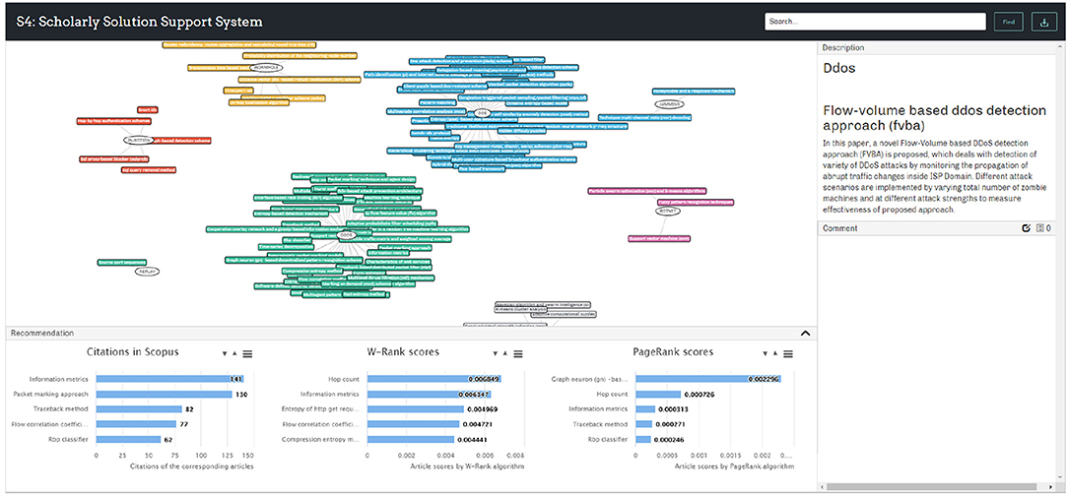1068x495 pixels.
Task: Select the REPLAY attack node
Action: point(147,271)
